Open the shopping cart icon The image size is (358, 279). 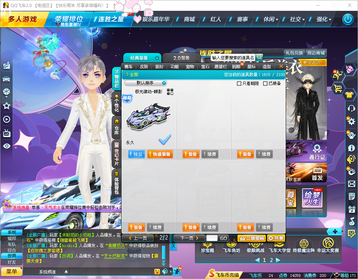[x=338, y=89]
